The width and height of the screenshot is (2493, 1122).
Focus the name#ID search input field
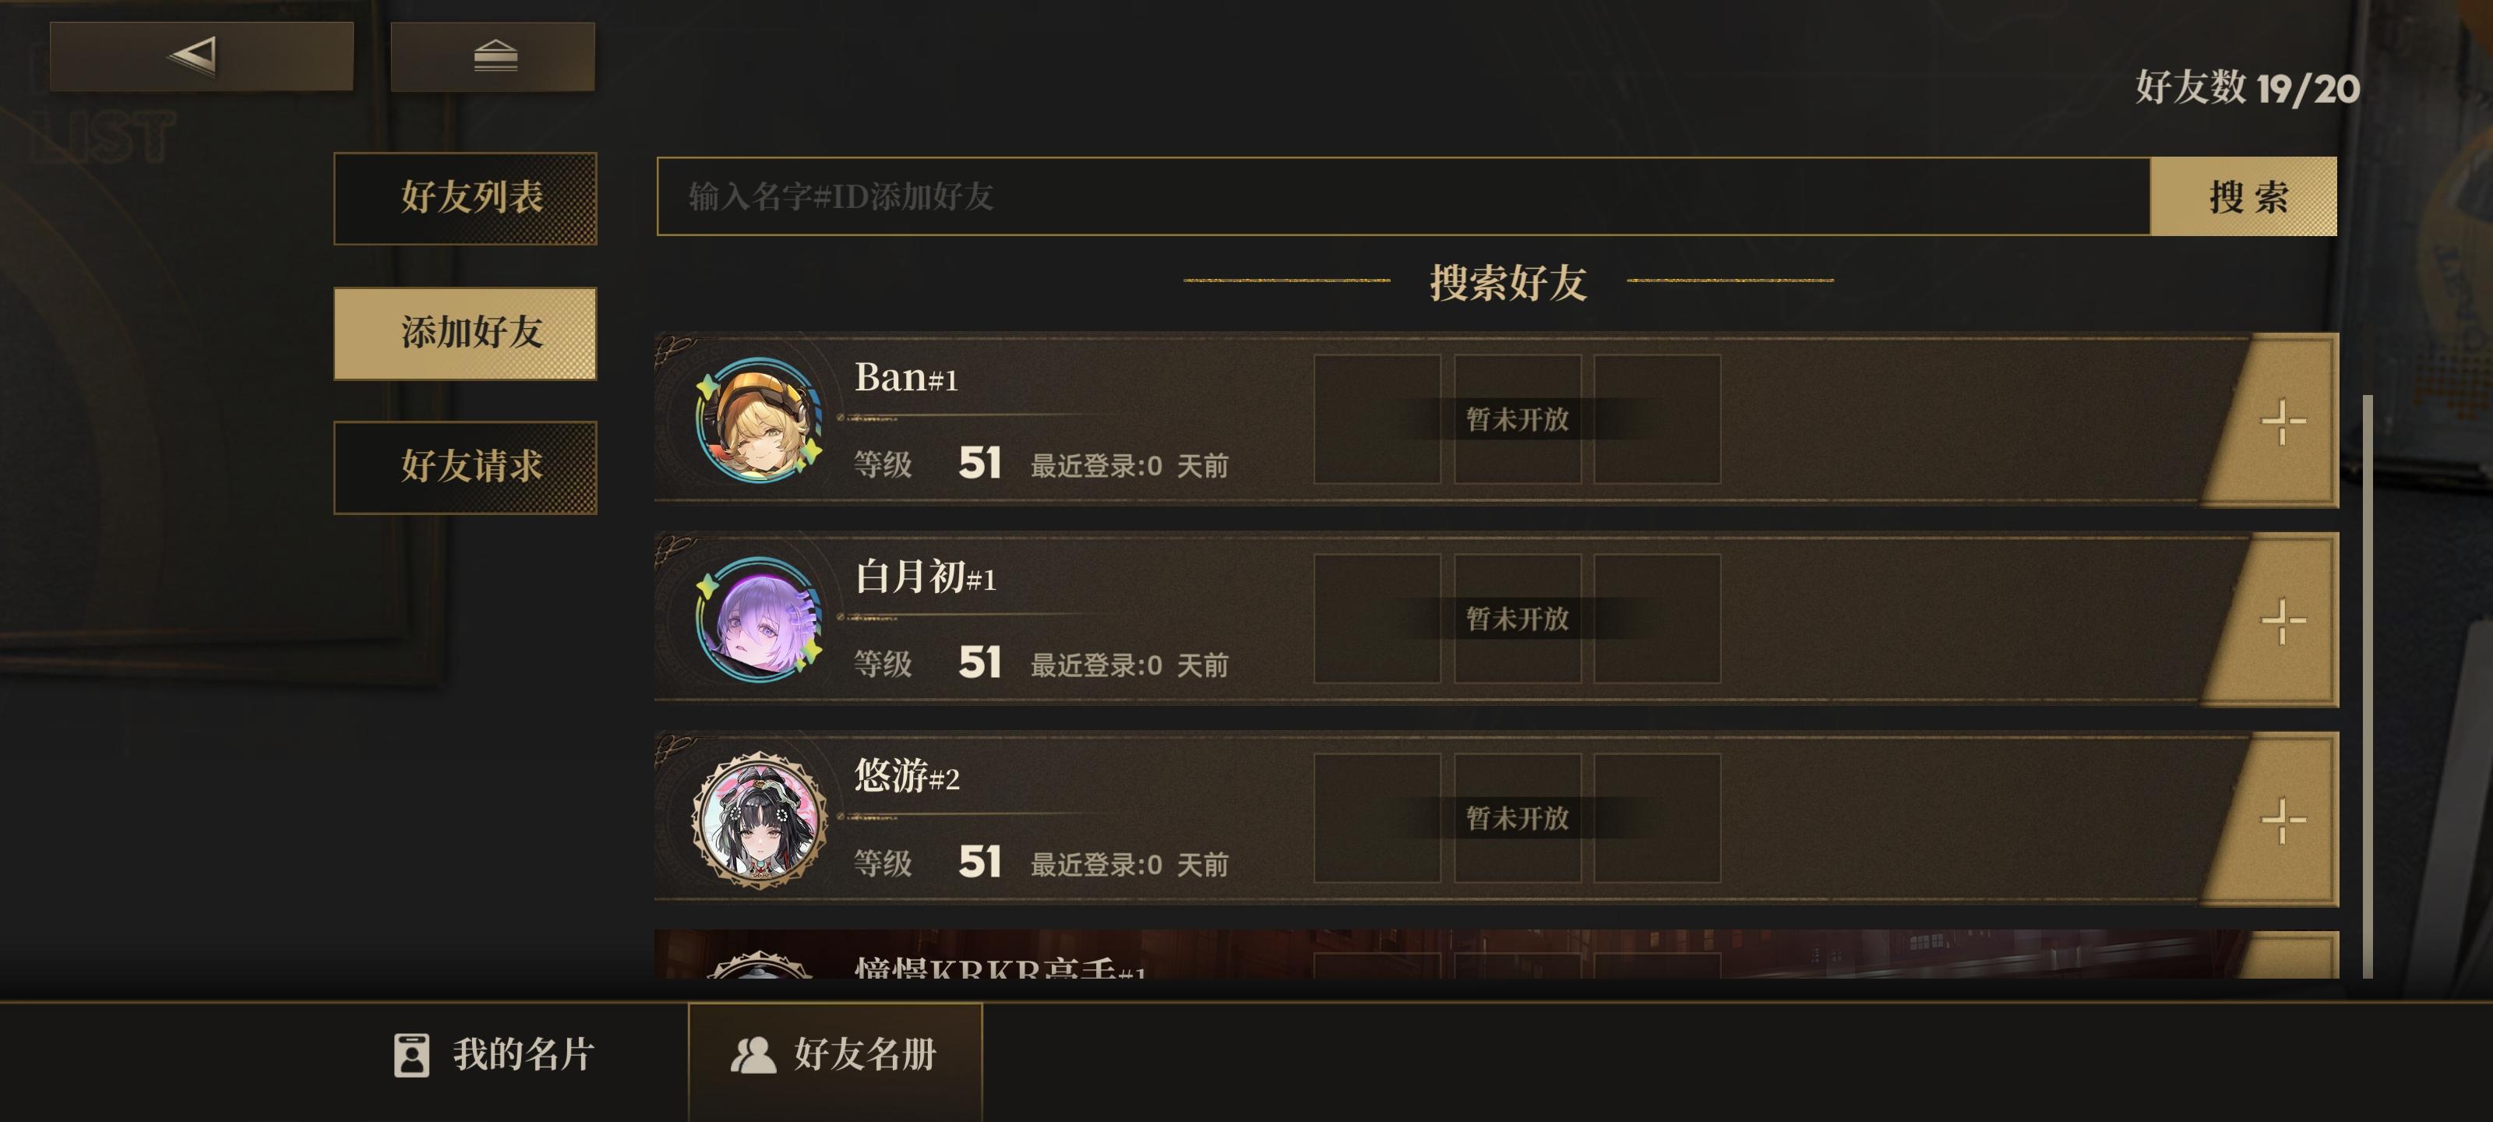[x=1403, y=196]
